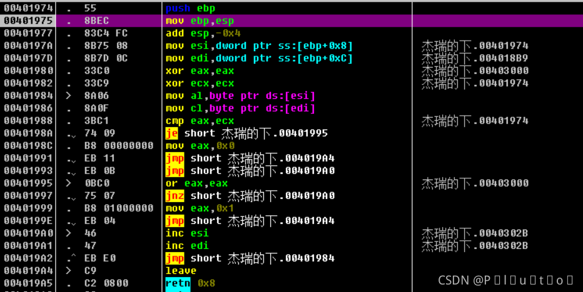583x292 pixels.
Task: Click instruction 'cmp eax,ecx'
Action: tap(200, 121)
